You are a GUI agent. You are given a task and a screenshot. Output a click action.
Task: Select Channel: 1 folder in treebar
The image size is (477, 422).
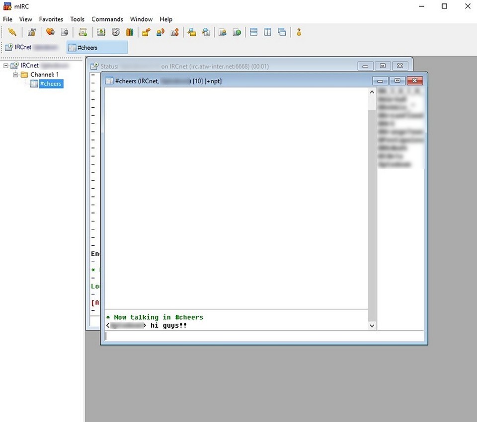point(44,74)
